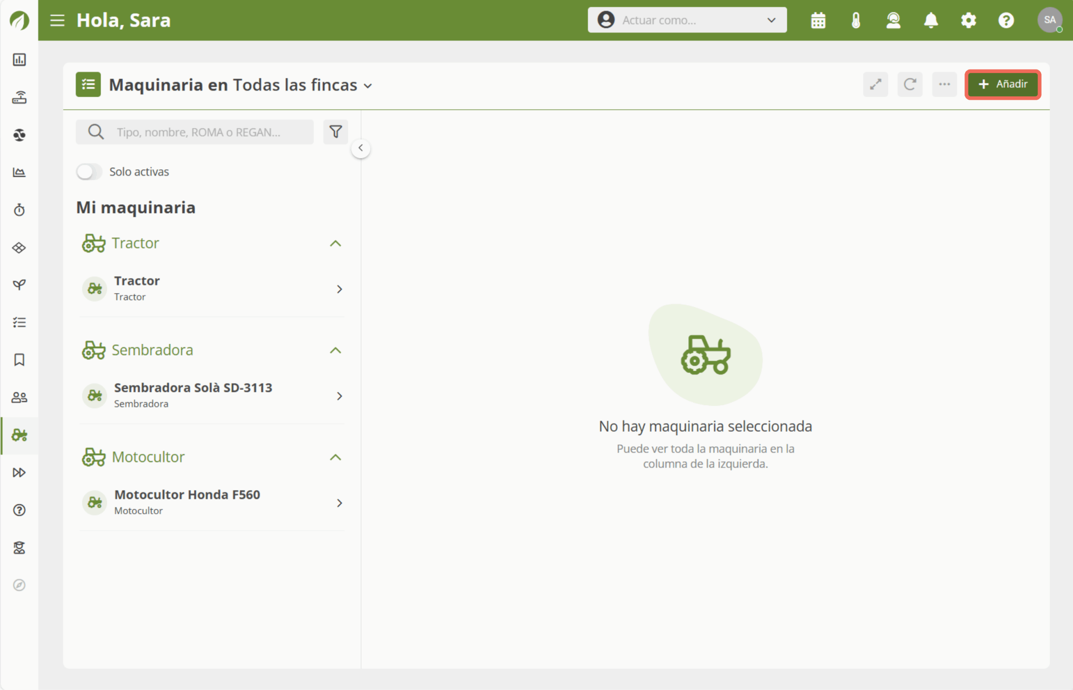Open the three-dots more options menu
1073x690 pixels.
click(x=944, y=84)
